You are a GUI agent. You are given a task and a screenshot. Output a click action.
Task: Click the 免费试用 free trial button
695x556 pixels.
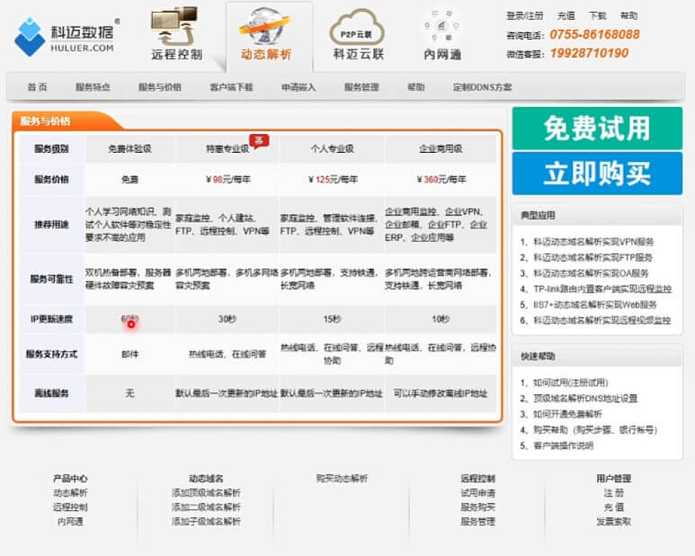click(x=599, y=129)
